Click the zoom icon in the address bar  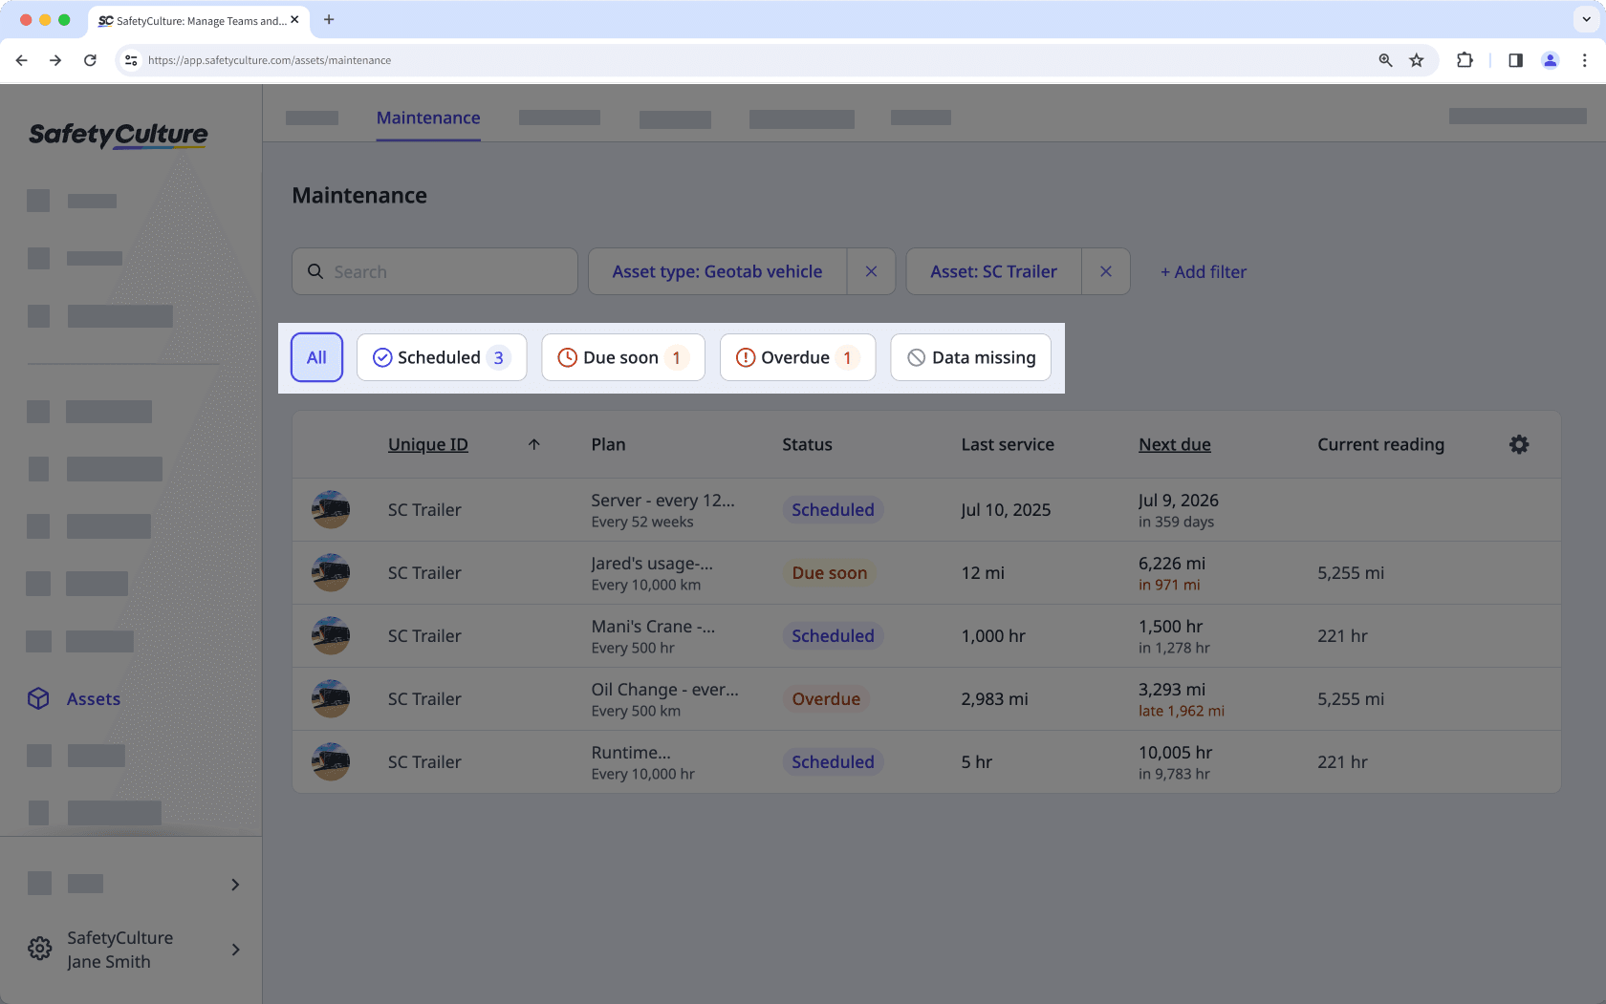(x=1385, y=60)
